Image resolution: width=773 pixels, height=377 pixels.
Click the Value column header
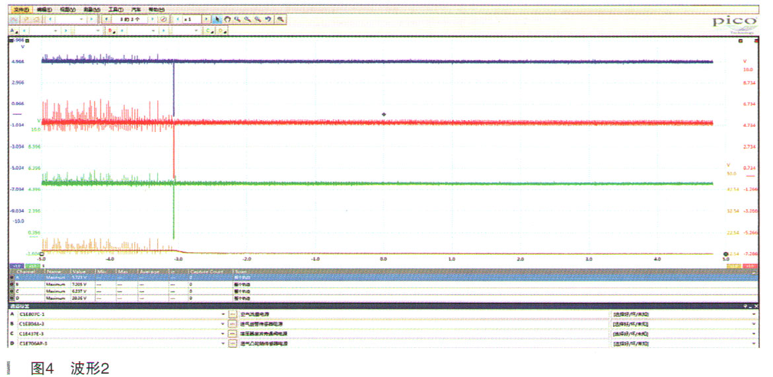tap(82, 271)
